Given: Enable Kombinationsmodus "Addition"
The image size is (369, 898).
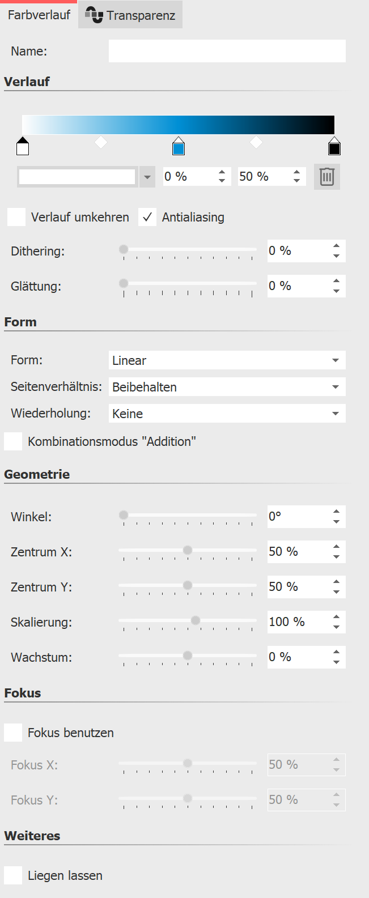Looking at the screenshot, I should point(12,441).
